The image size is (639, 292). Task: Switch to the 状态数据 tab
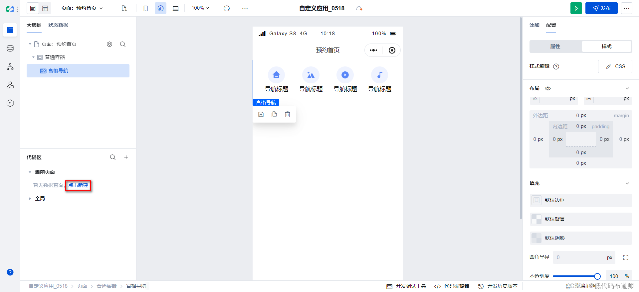tap(58, 25)
